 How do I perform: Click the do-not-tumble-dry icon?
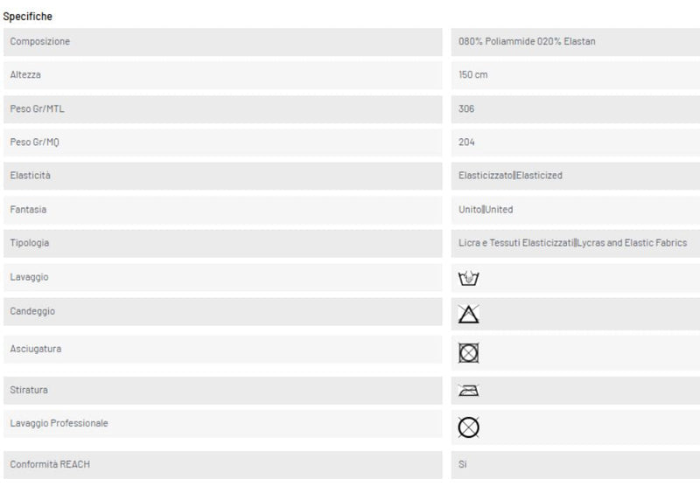tap(468, 352)
